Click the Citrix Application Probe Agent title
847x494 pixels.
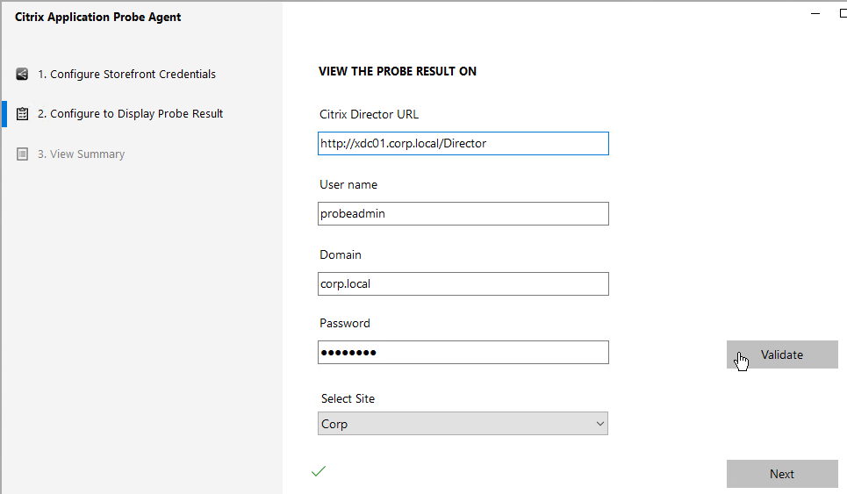pyautogui.click(x=97, y=18)
